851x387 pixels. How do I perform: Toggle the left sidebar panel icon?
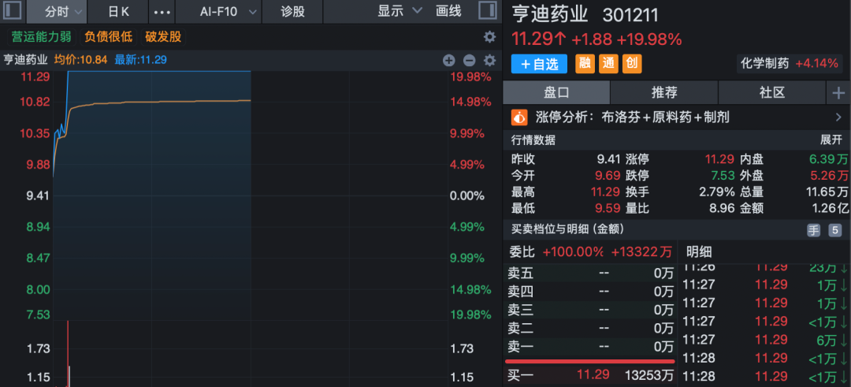[12, 11]
